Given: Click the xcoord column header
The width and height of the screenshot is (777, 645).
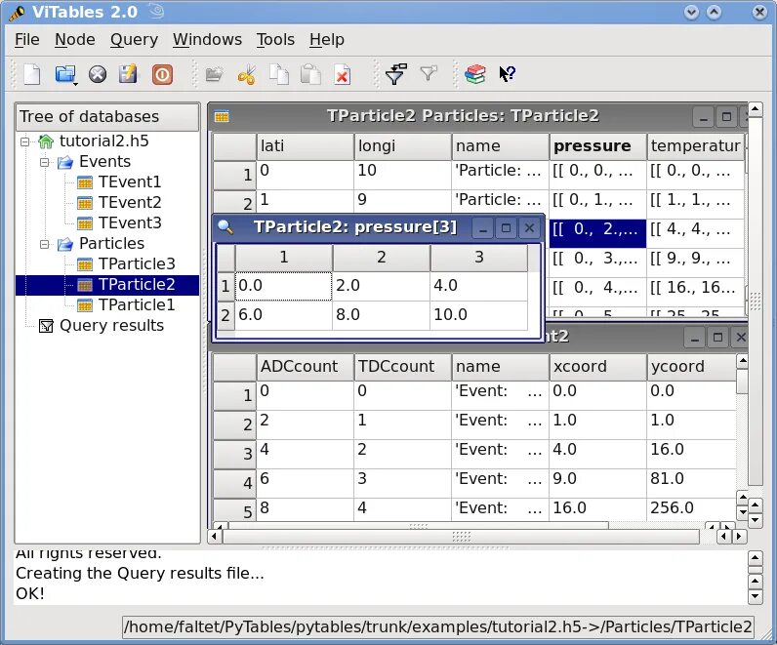Looking at the screenshot, I should pos(597,367).
